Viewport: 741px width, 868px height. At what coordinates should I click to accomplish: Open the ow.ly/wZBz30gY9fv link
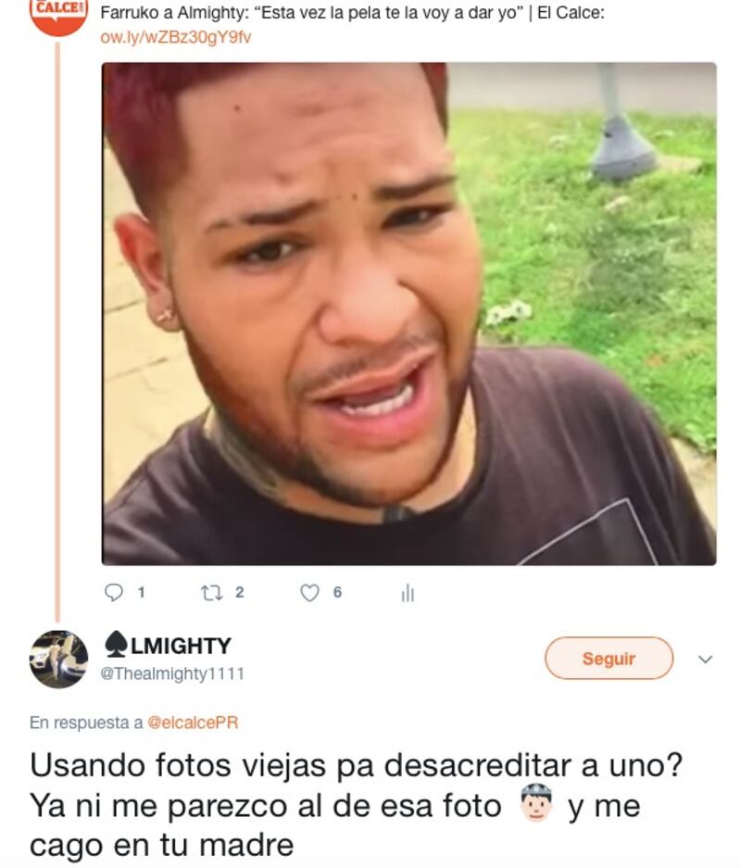pyautogui.click(x=175, y=37)
